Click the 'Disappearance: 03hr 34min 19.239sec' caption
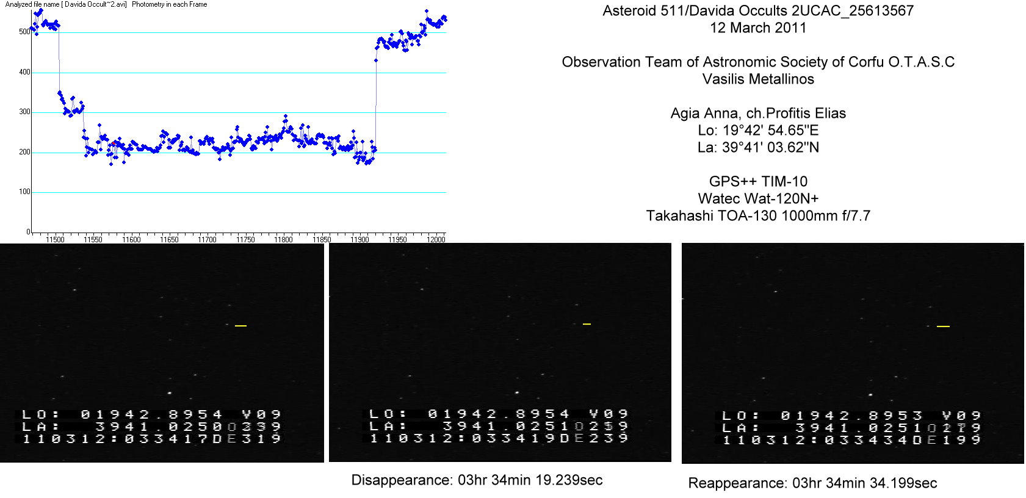This screenshot has height=498, width=1026. [x=477, y=480]
